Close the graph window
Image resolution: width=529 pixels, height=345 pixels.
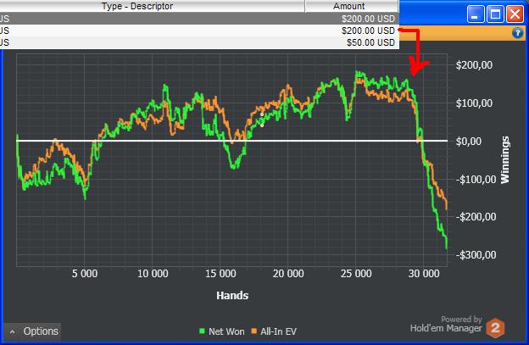515,14
